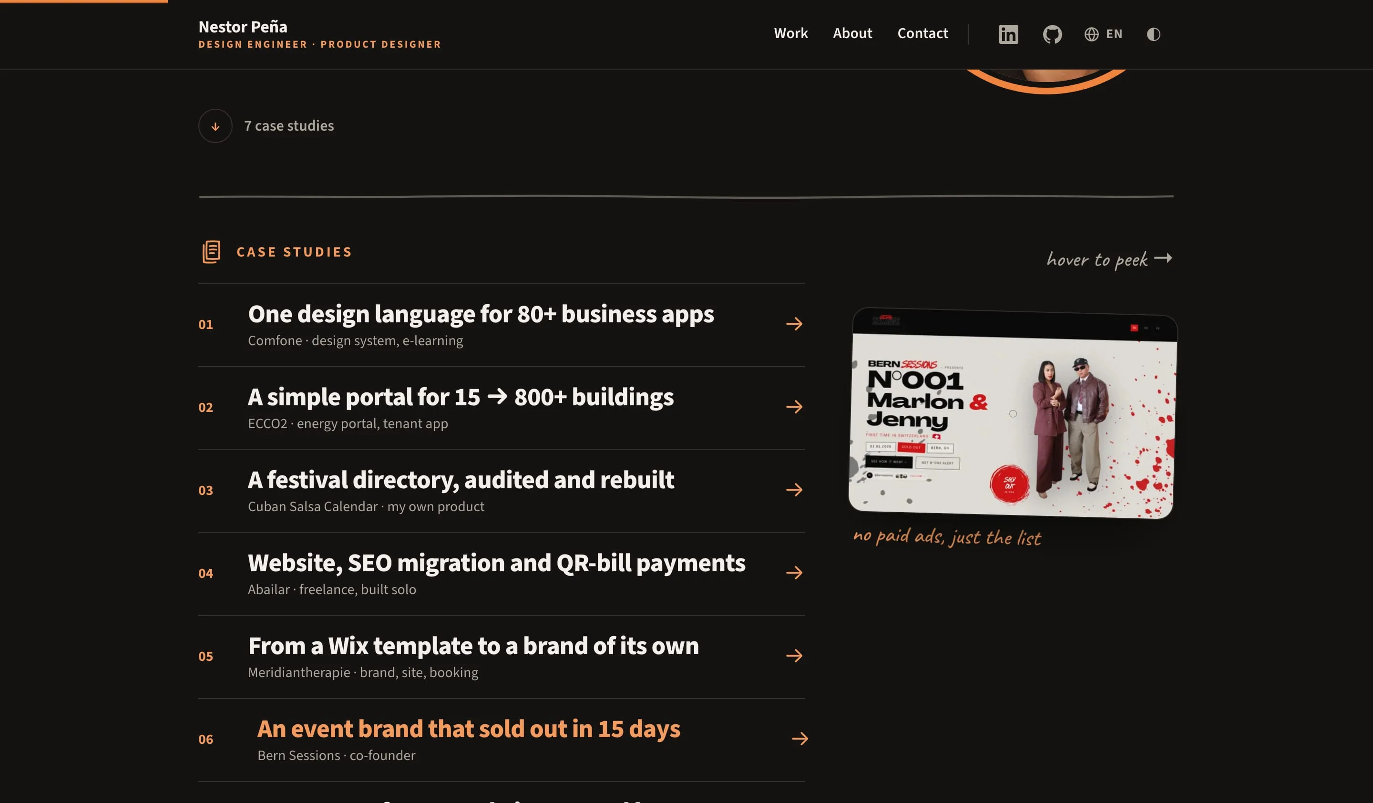Click the arrow on the ECCO2 row

click(794, 407)
